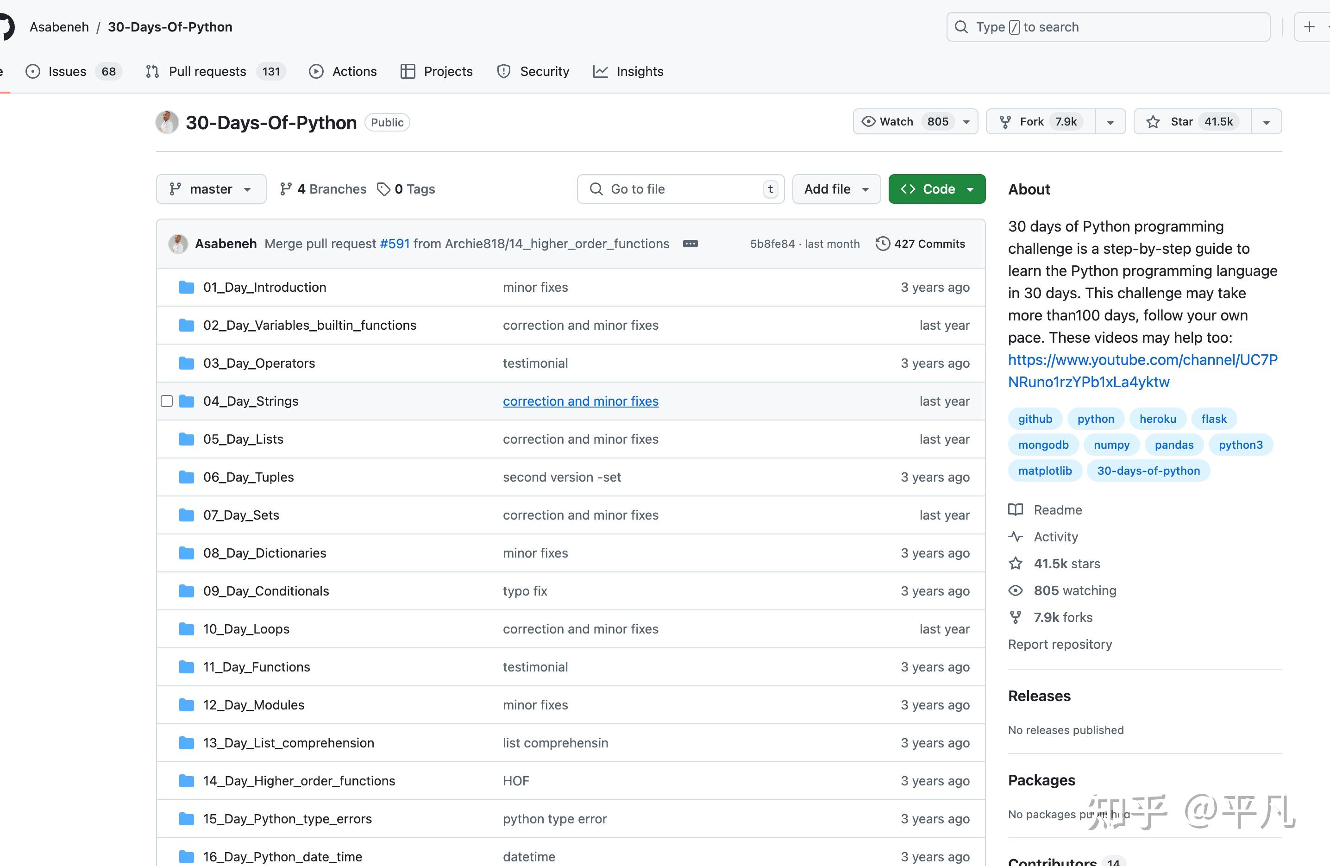Click folder icon of 03_Day_Operators

pos(186,363)
